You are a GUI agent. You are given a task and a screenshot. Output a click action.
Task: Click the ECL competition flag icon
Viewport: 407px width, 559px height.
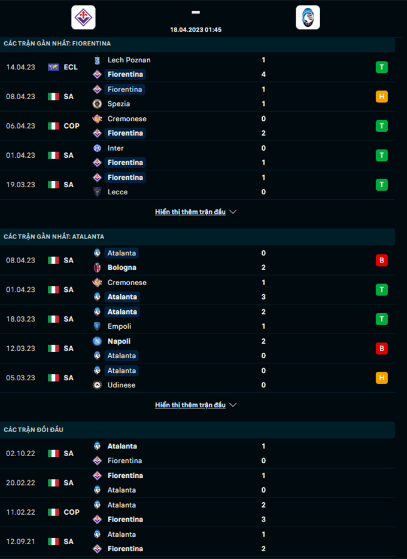(x=53, y=68)
